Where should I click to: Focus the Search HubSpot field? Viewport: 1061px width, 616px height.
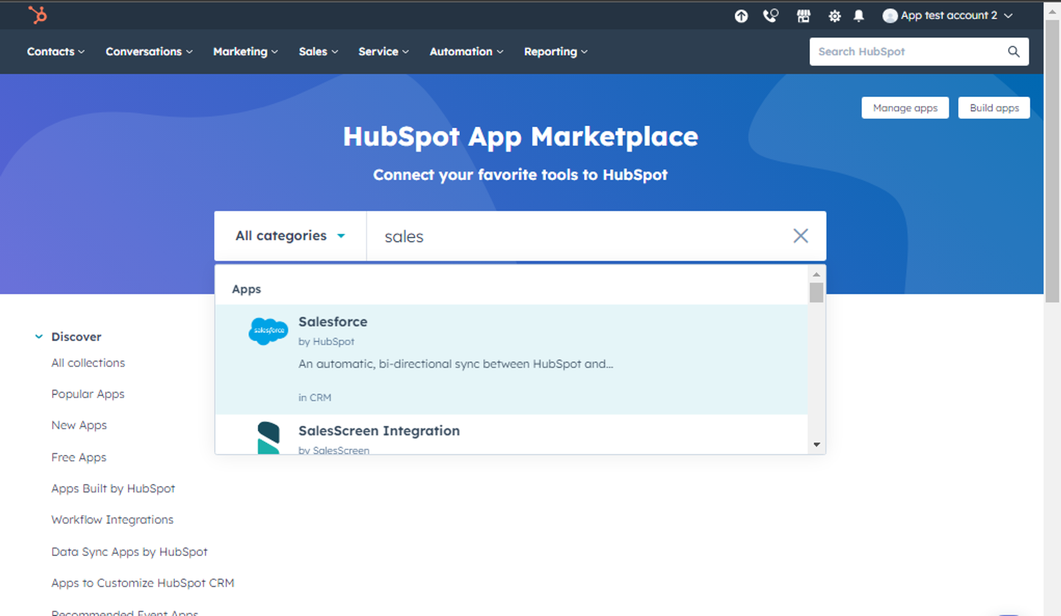point(919,51)
